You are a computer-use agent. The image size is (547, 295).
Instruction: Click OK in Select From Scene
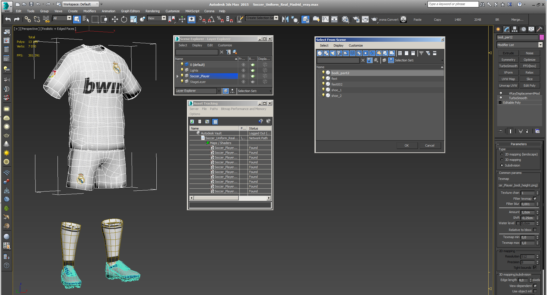[x=407, y=145]
